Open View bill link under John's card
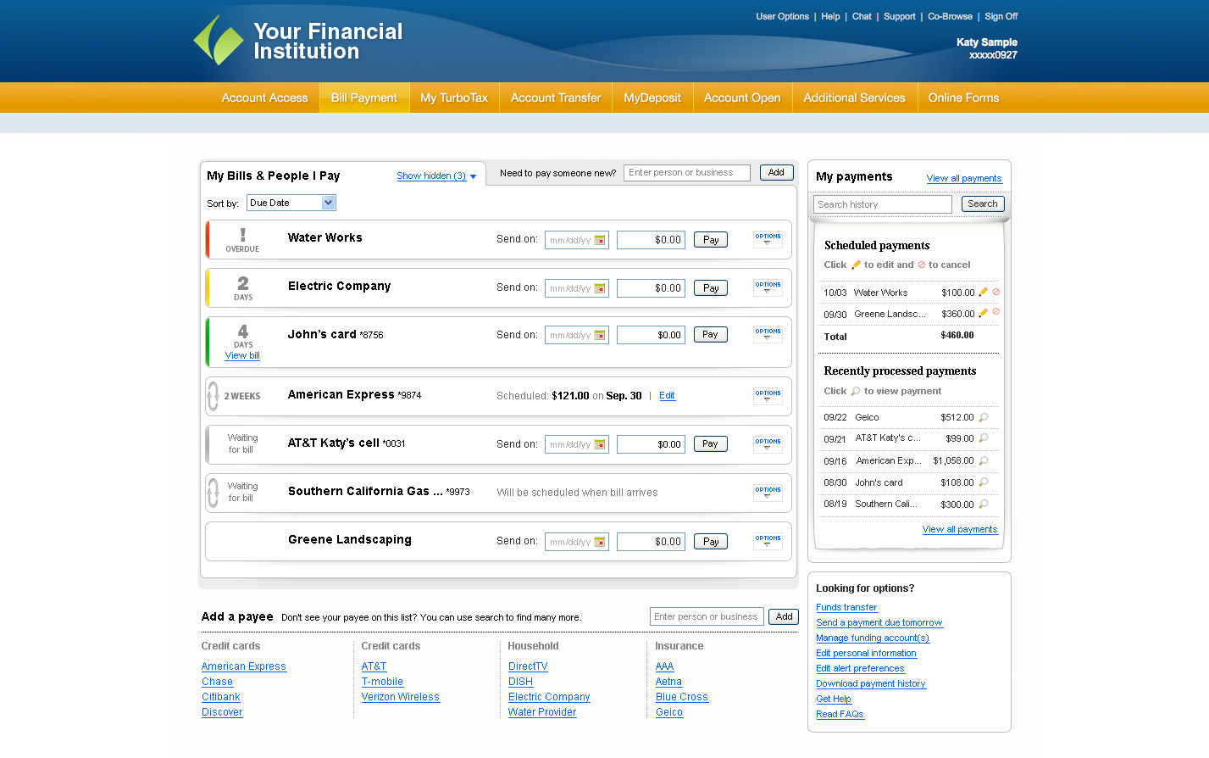This screenshot has height=758, width=1209. coord(242,355)
